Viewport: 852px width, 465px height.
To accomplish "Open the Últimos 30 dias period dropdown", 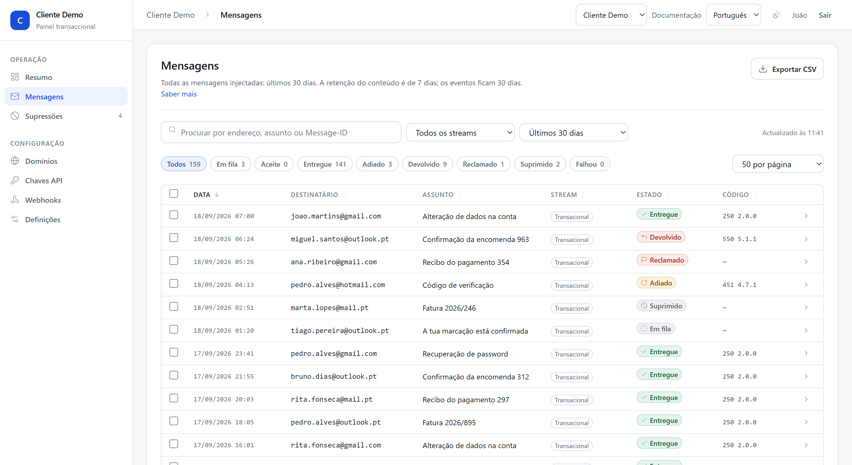I will tap(573, 133).
